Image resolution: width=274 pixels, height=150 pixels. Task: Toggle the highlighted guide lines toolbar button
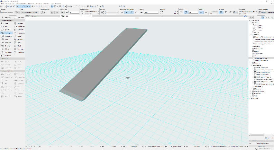point(18,7)
